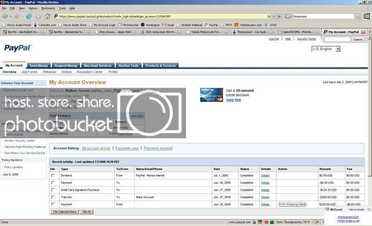Click the Log Out link
The height and width of the screenshot is (226, 372).
(274, 39)
